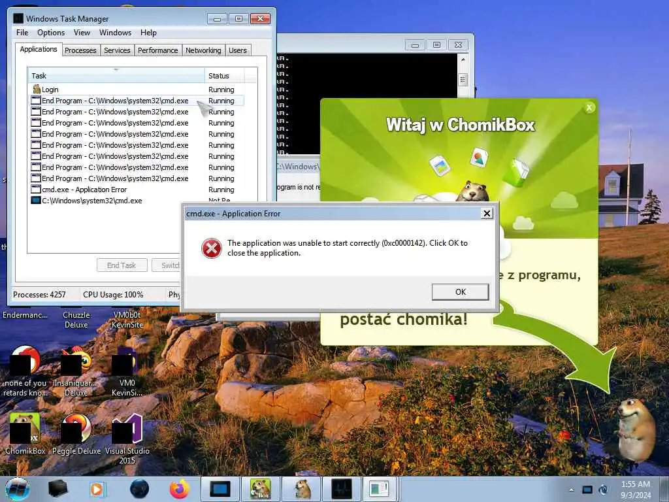Click the red error icon in dialog
The height and width of the screenshot is (502, 669).
pyautogui.click(x=212, y=248)
